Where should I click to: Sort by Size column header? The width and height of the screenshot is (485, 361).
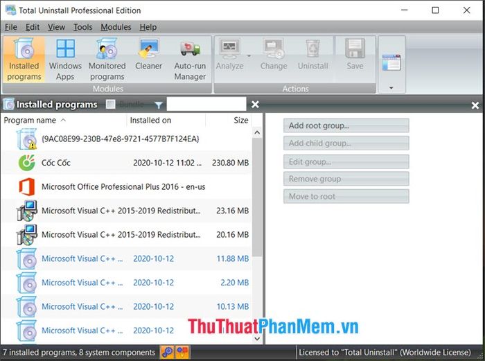pyautogui.click(x=229, y=121)
